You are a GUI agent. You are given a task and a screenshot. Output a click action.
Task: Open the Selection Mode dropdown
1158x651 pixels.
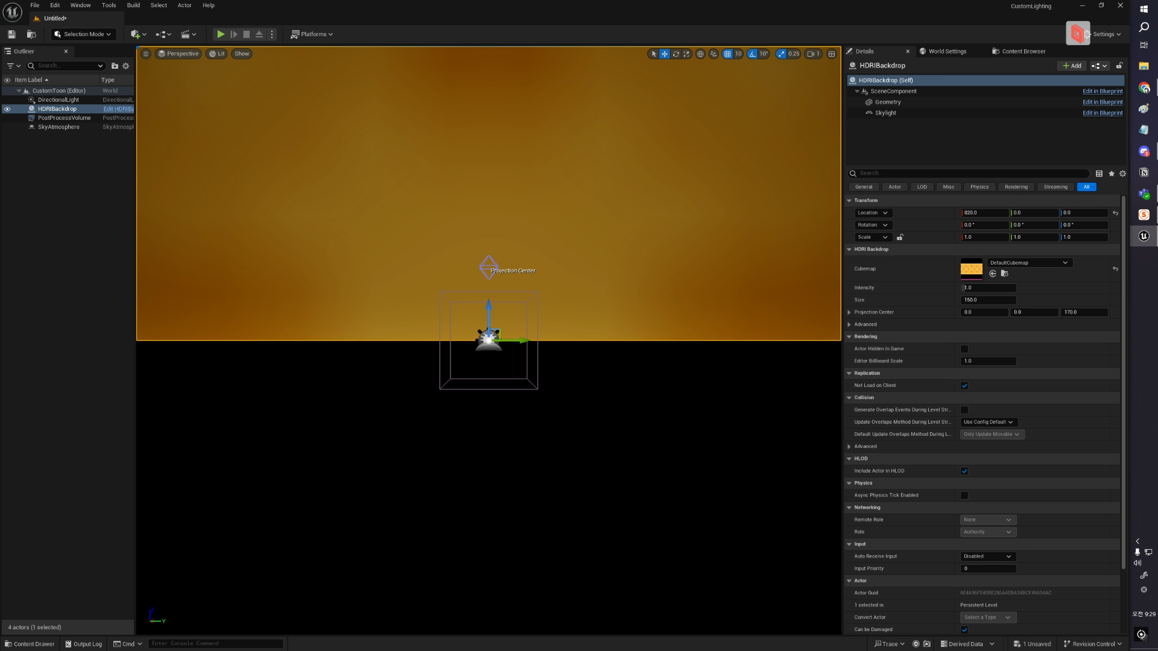point(83,34)
